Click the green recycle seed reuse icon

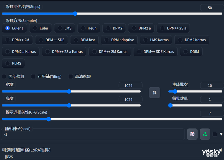pos(205,134)
